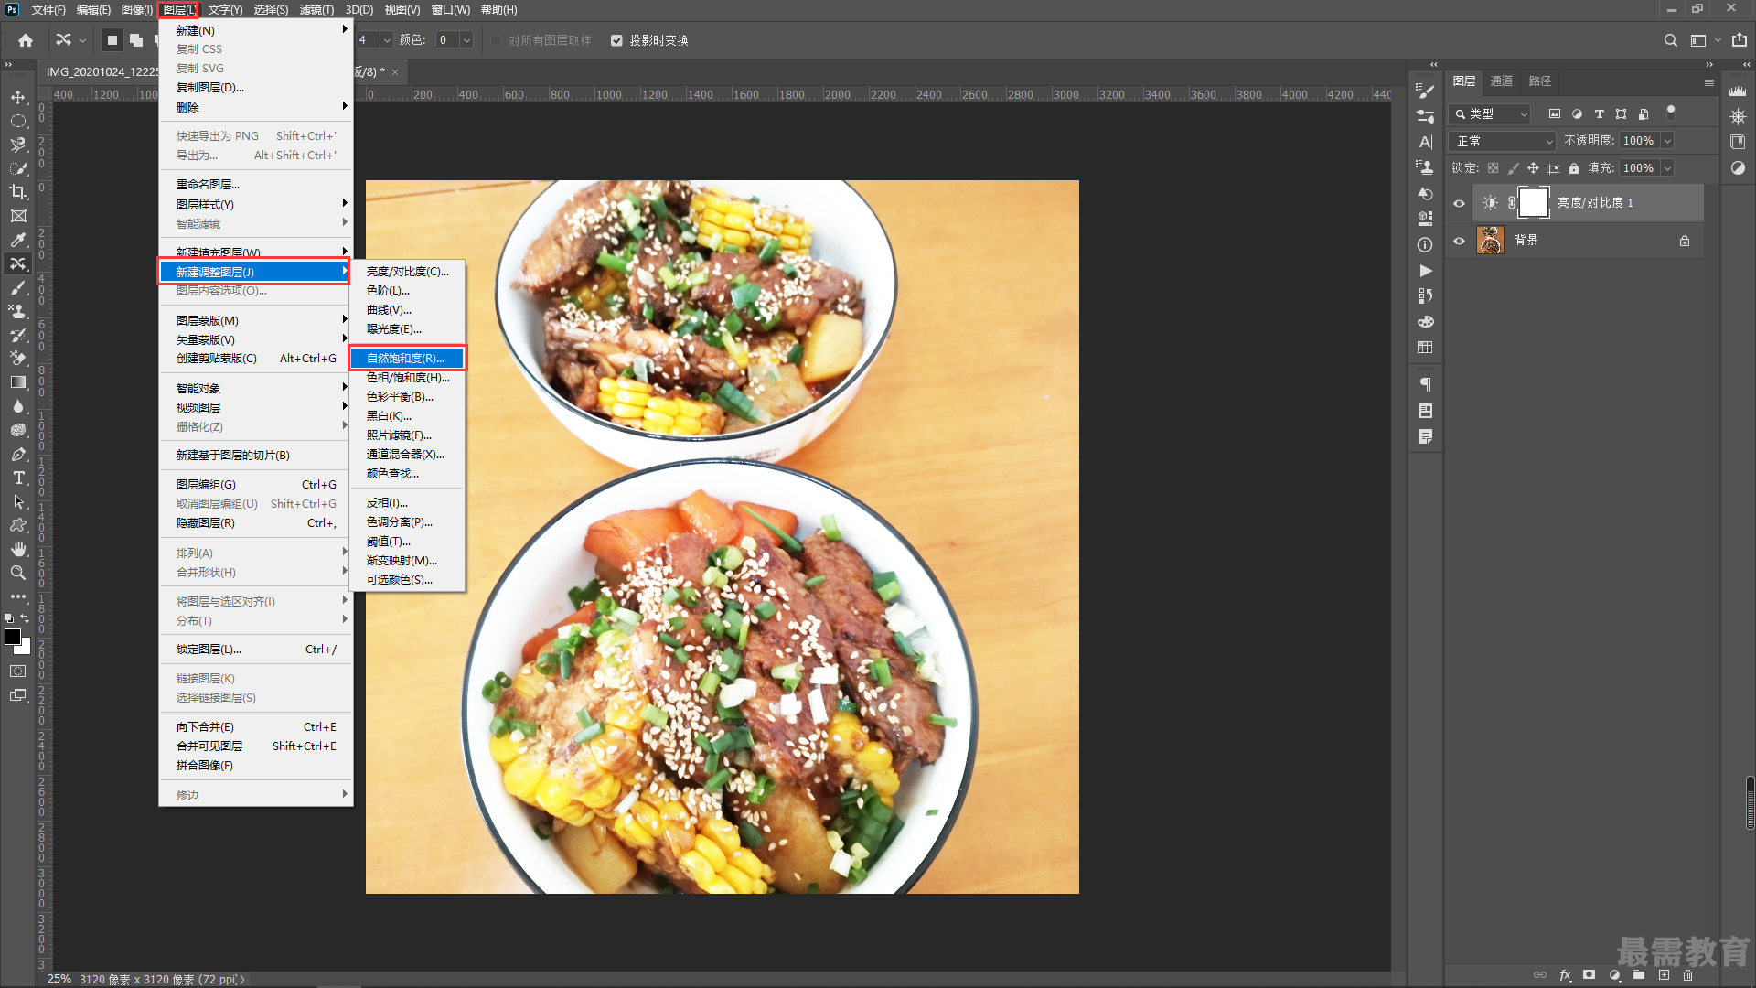
Task: Select the Clone Stamp tool
Action: (x=18, y=311)
